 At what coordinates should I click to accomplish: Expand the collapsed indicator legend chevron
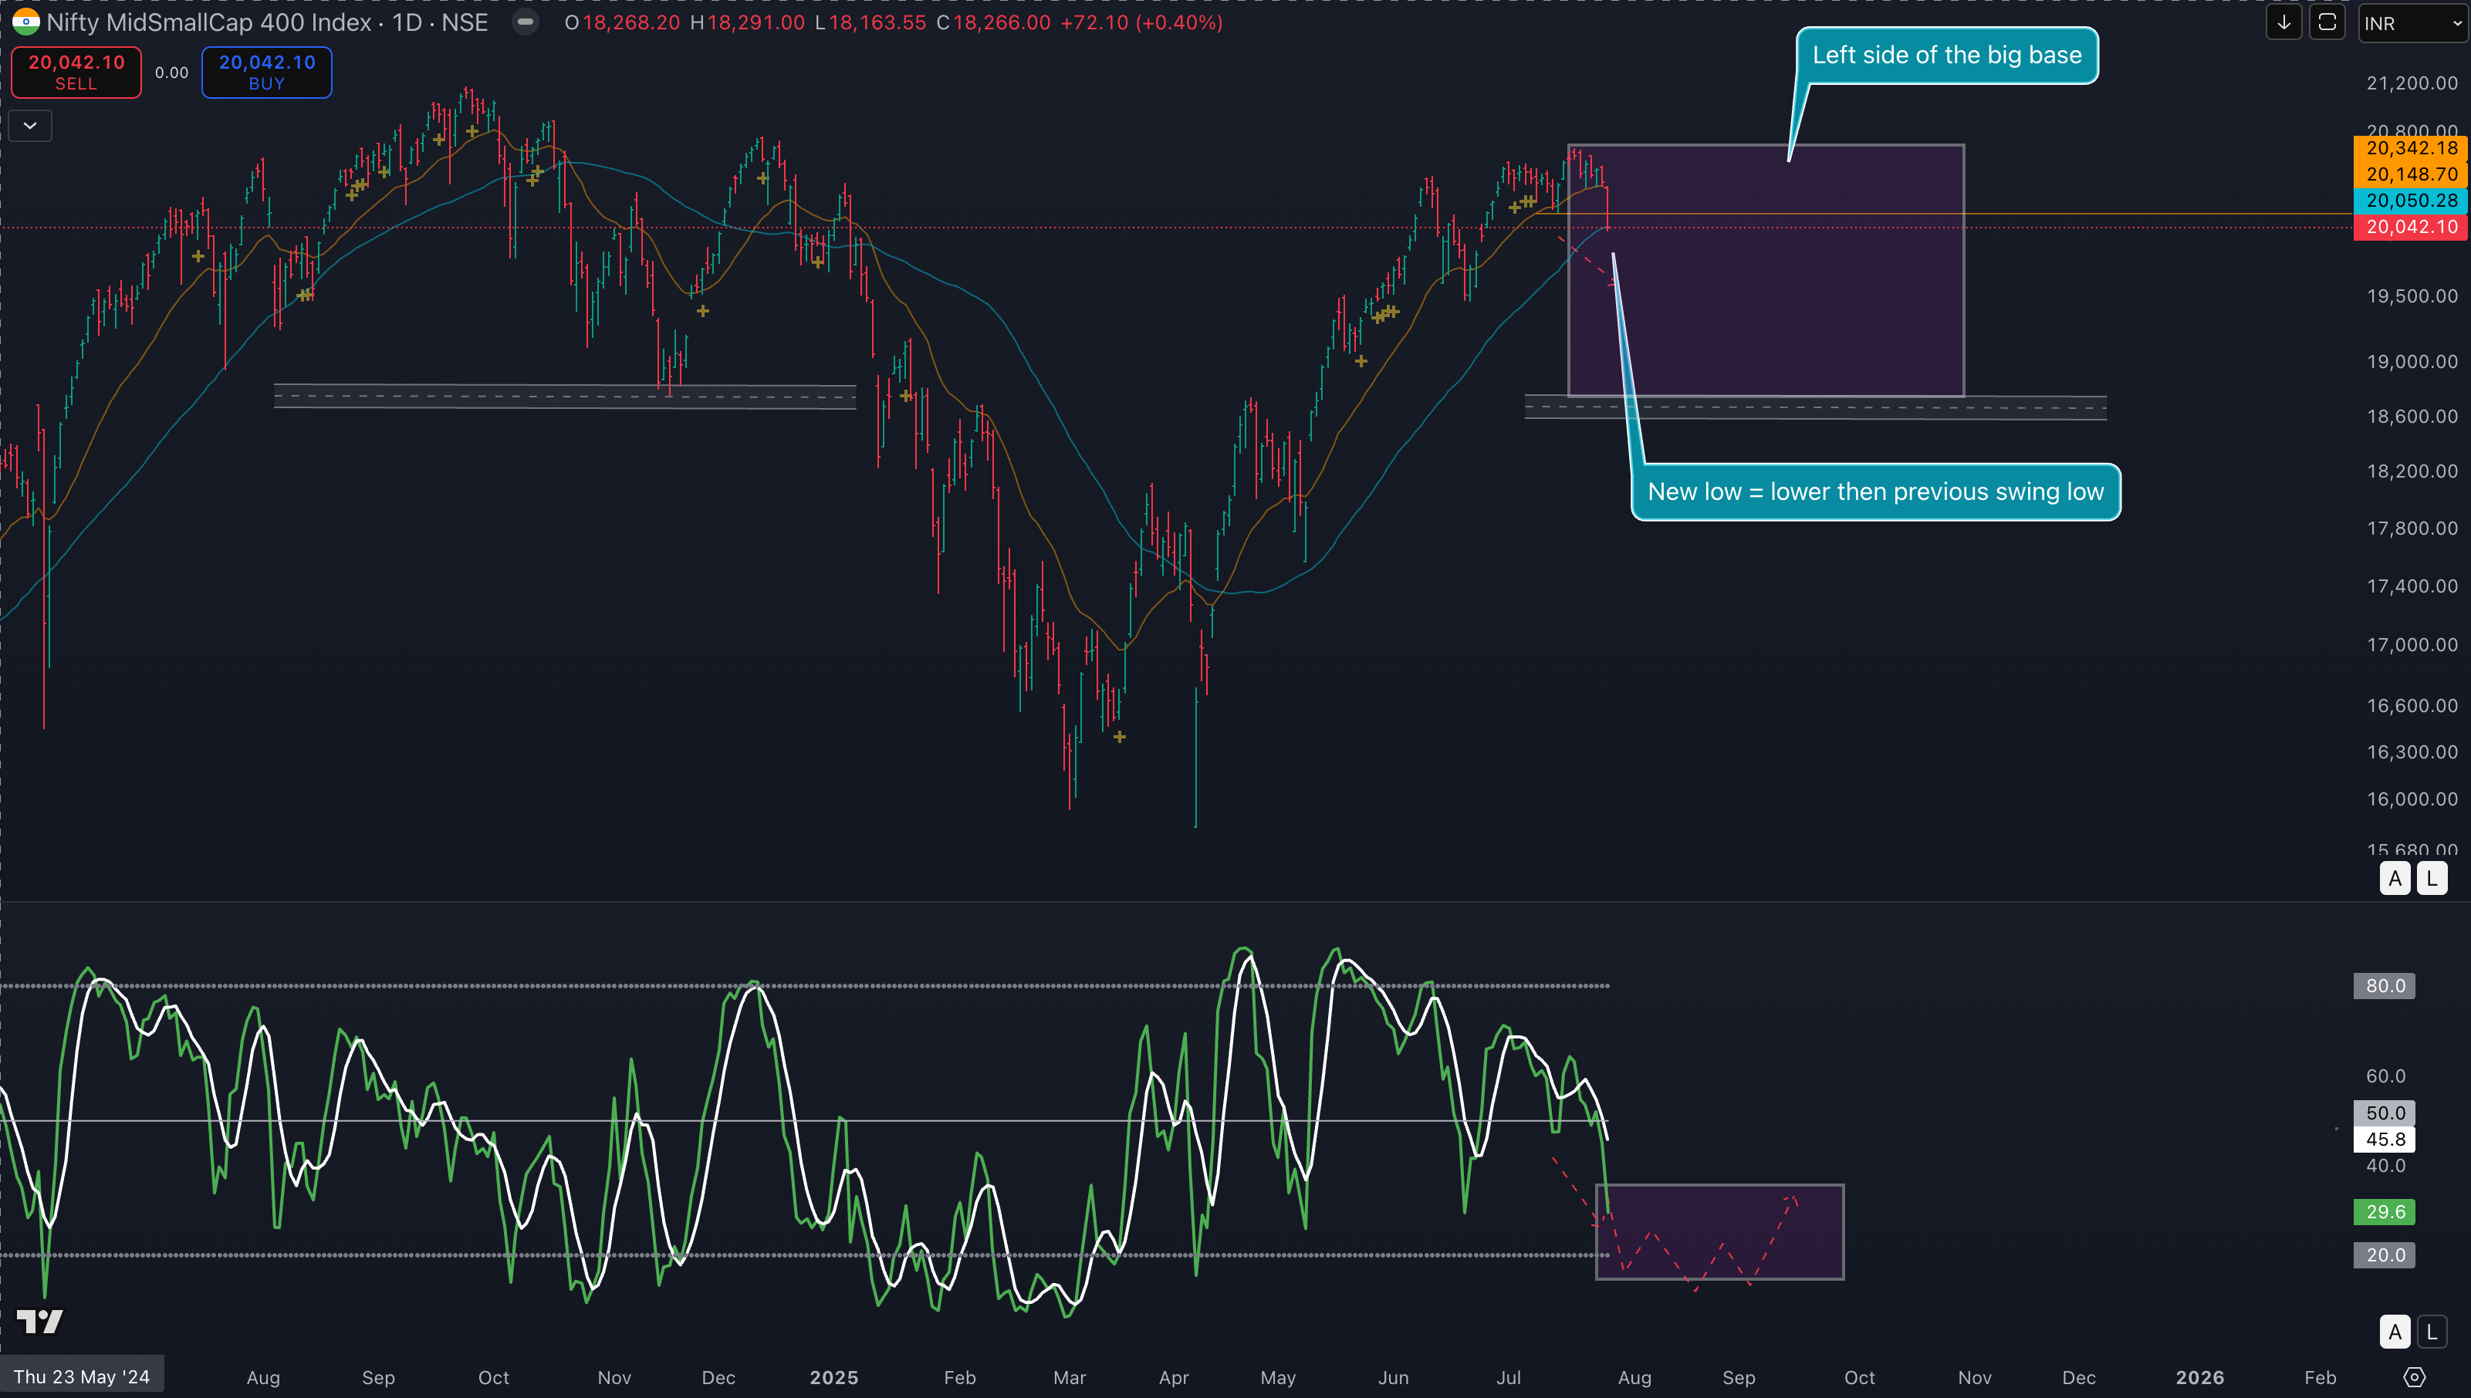30,126
